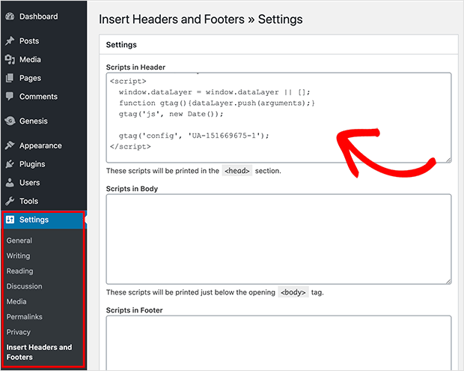Open General settings submenu
Viewport: 464px width, 371px height.
pos(19,241)
